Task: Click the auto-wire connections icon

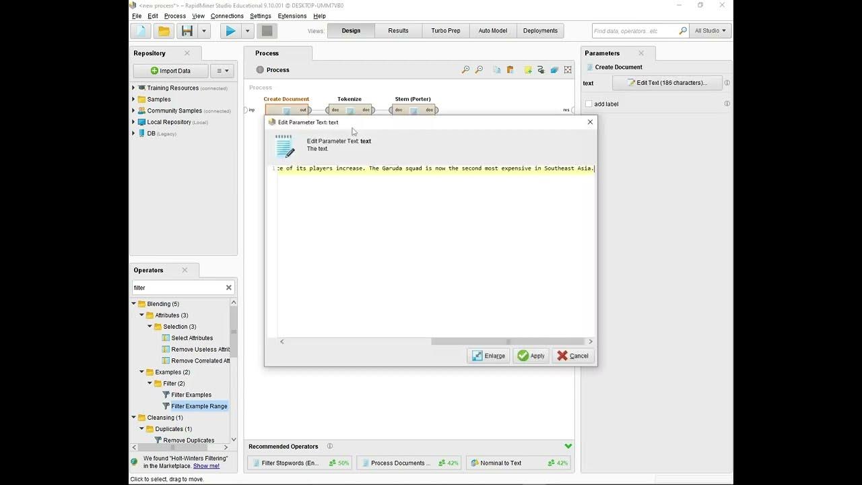Action: pos(541,69)
